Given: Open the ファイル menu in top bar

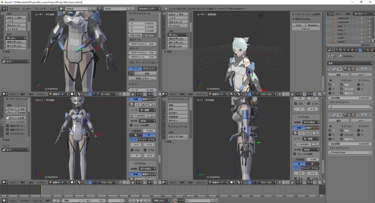Looking at the screenshot, I should coord(14,9).
